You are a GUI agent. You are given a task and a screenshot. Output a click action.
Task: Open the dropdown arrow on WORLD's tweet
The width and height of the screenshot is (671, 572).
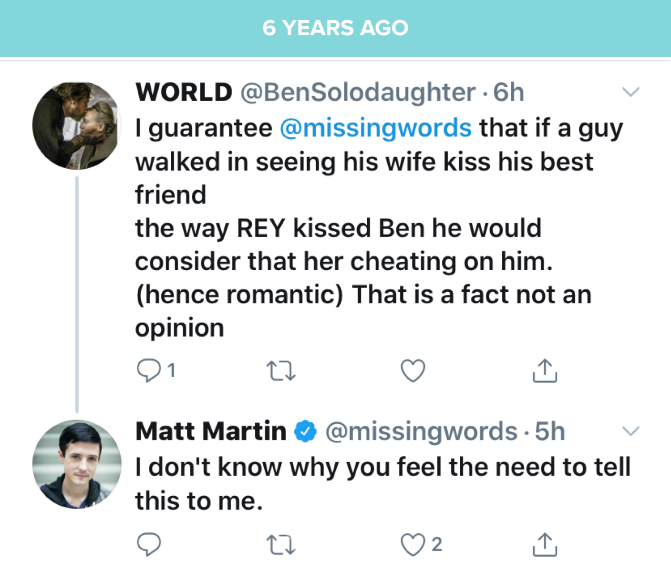(630, 92)
